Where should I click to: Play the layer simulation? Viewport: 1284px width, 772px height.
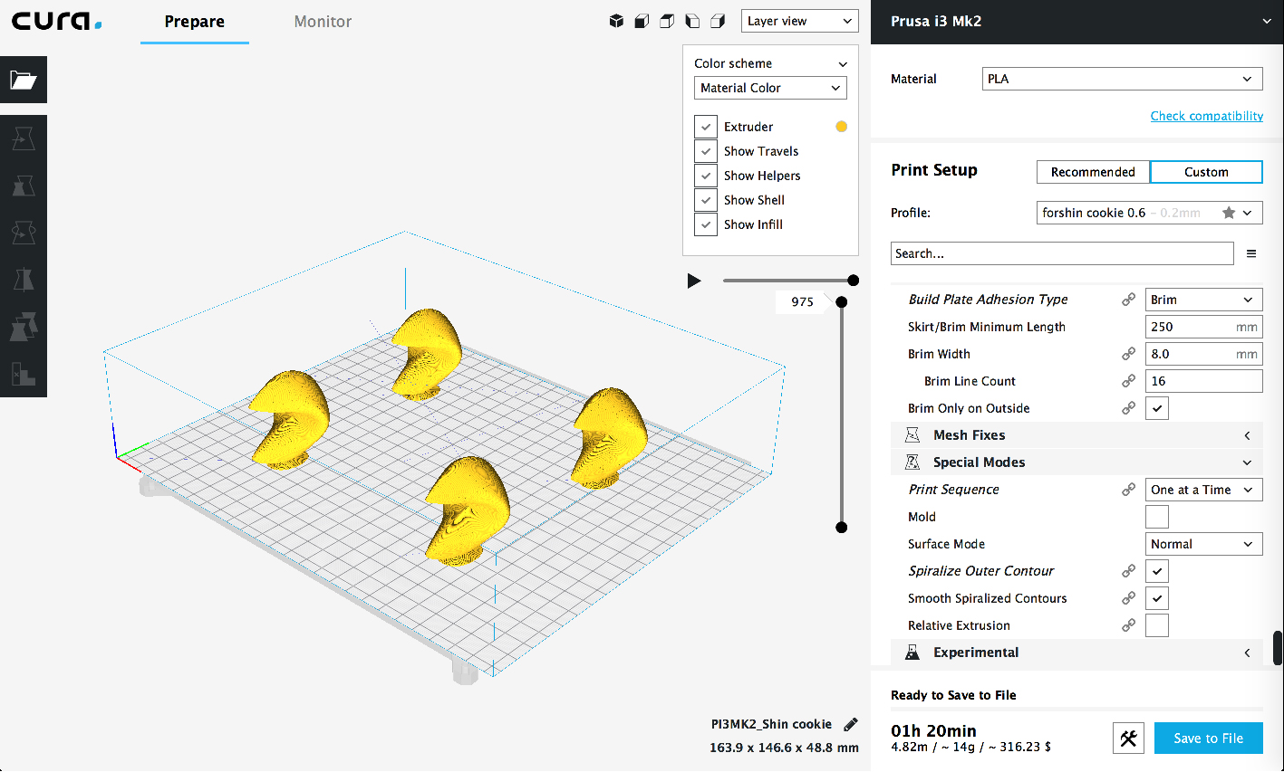pyautogui.click(x=694, y=281)
